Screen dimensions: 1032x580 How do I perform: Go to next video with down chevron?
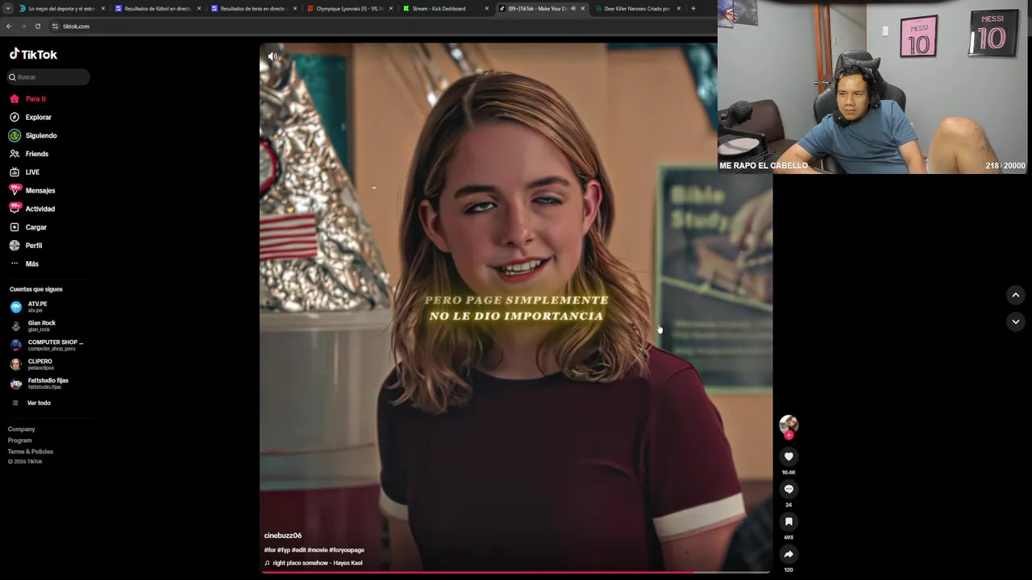click(1015, 321)
